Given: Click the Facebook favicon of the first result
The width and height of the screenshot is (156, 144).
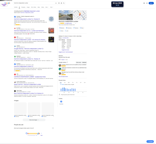Looking at the screenshot, I should tap(15, 17).
